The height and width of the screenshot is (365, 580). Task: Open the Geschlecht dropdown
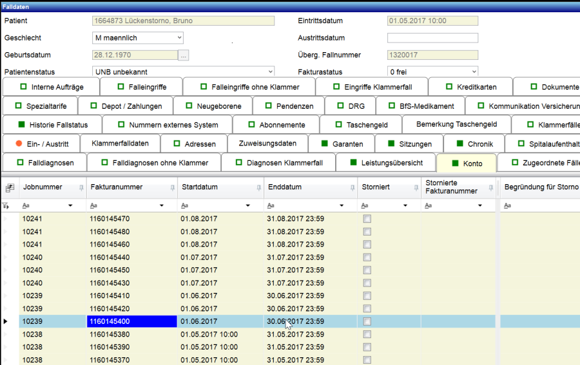178,38
